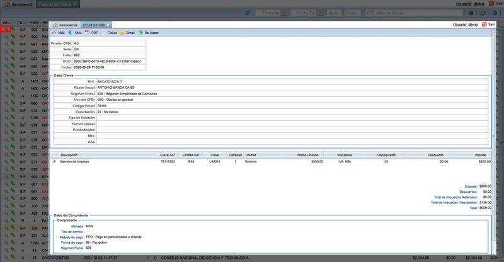Image resolution: width=504 pixels, height=262 pixels.
Task: Click the Folio filter field
Action: point(353,13)
